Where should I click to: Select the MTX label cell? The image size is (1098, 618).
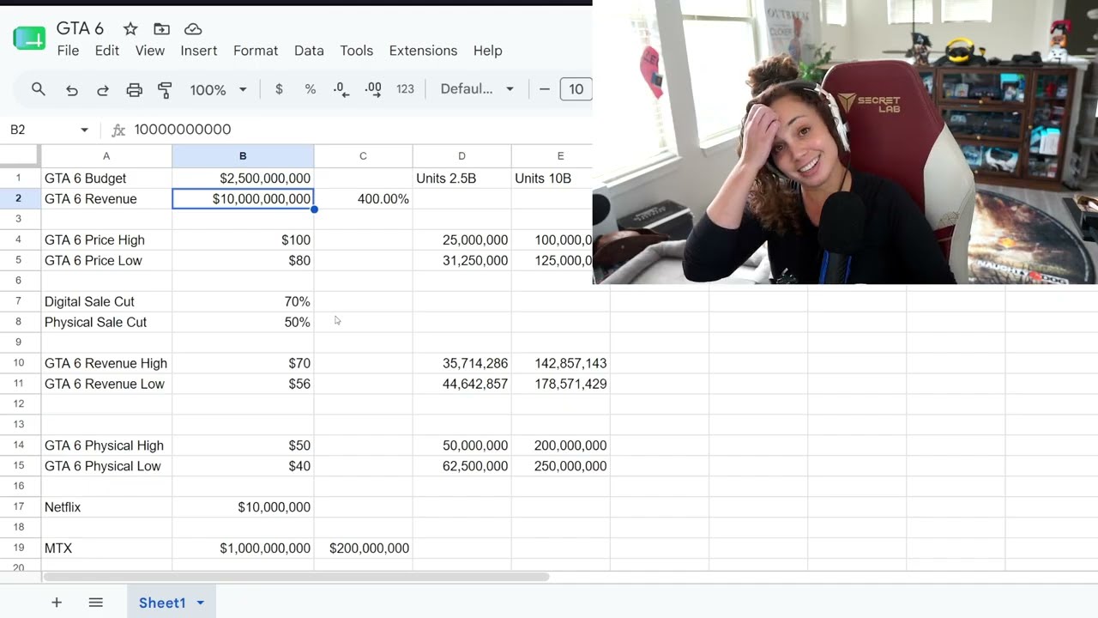[x=106, y=548]
